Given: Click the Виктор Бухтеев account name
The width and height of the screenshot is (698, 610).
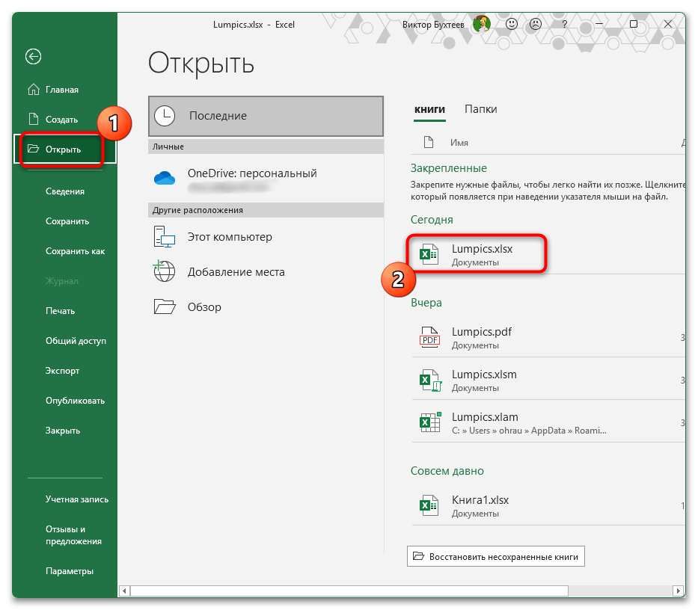Looking at the screenshot, I should [433, 25].
